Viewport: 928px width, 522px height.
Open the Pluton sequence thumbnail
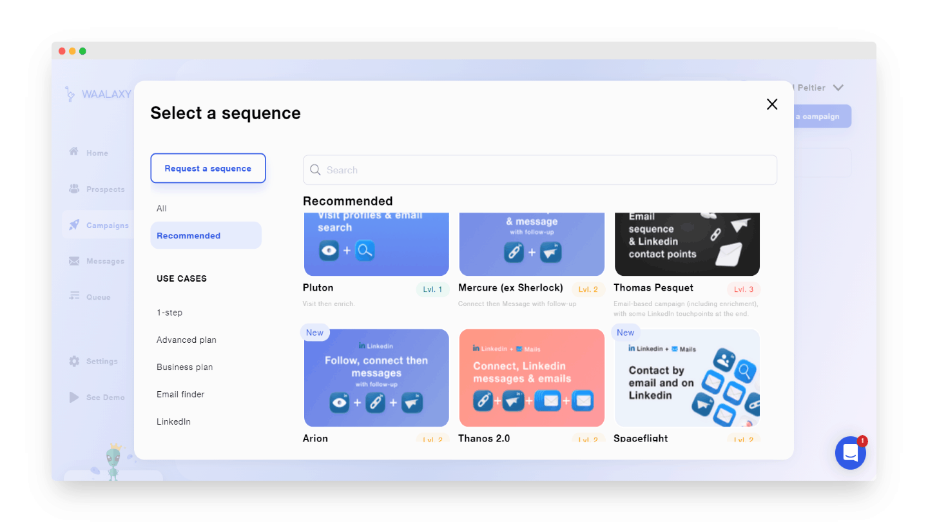pyautogui.click(x=376, y=244)
